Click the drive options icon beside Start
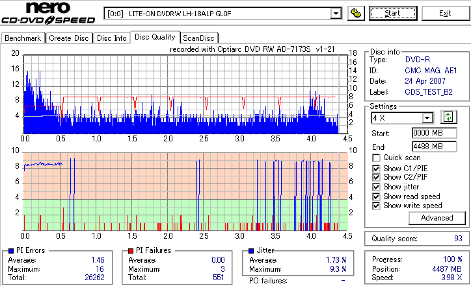Image resolution: width=471 pixels, height=286 pixels. click(x=356, y=14)
